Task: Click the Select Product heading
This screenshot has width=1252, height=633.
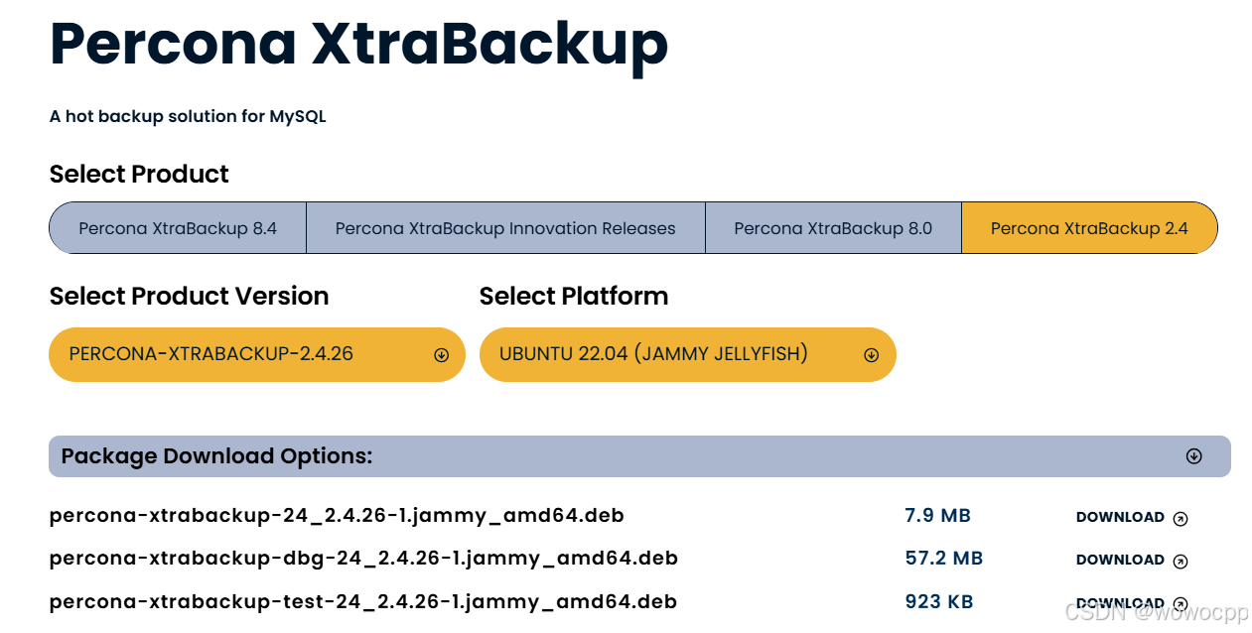Action: pyautogui.click(x=139, y=175)
